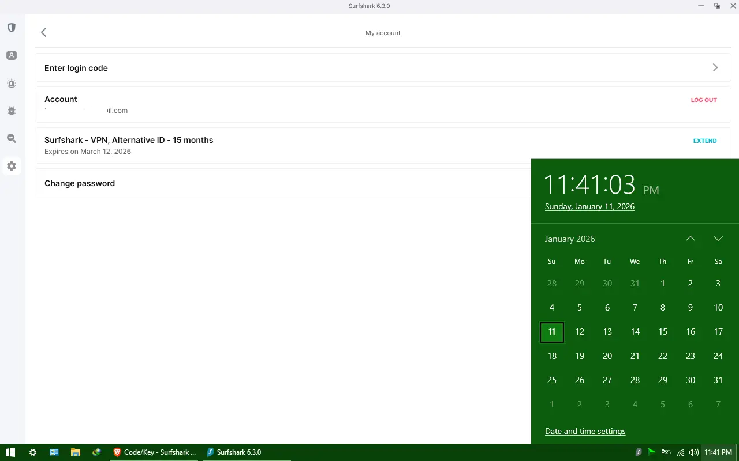This screenshot has width=739, height=461.
Task: Open the taskbar Settings gear icon
Action: [x=33, y=452]
